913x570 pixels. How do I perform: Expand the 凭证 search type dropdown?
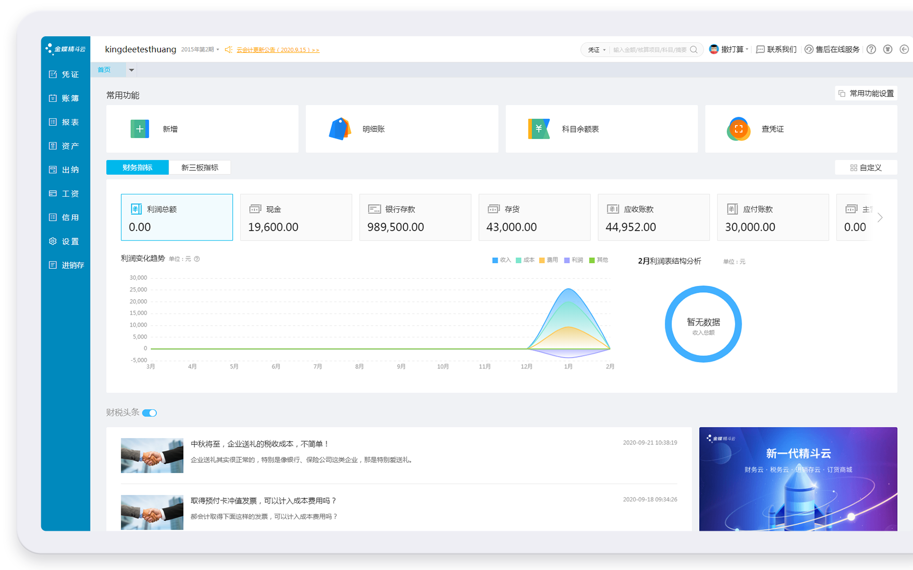[x=597, y=50]
